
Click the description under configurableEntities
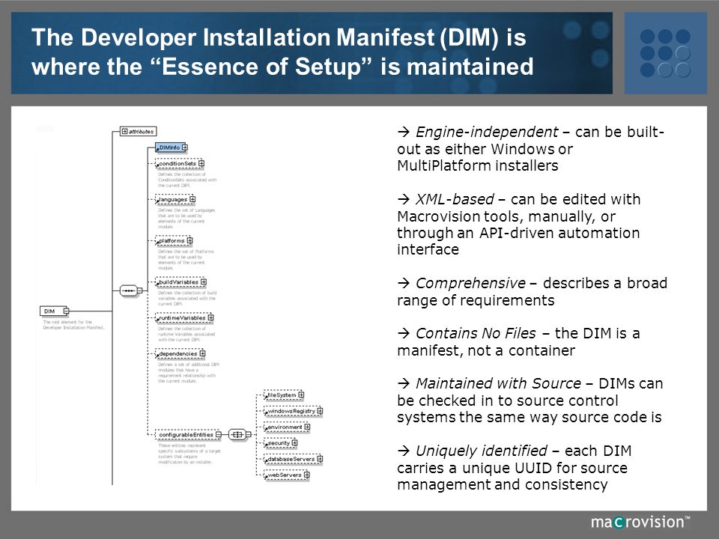click(x=189, y=454)
